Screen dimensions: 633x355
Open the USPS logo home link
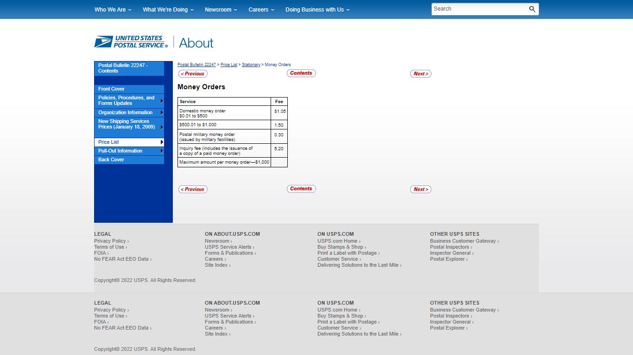click(131, 42)
